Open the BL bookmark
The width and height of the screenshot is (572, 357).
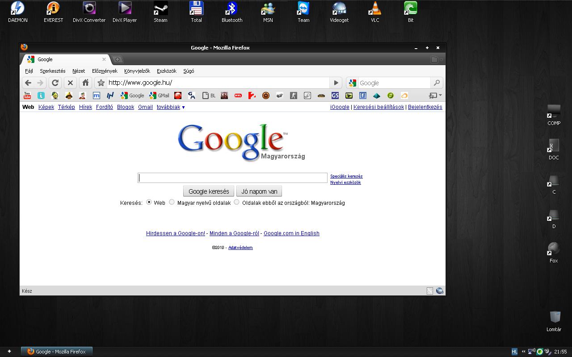[209, 95]
